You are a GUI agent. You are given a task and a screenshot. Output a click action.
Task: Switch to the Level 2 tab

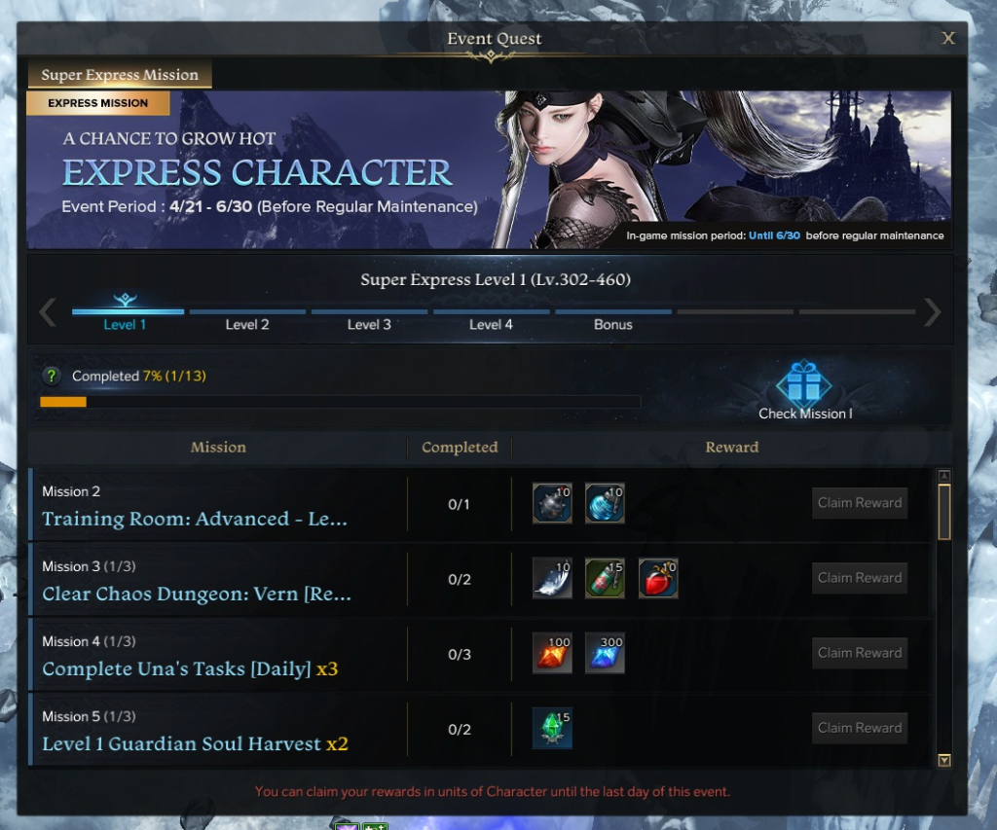point(247,324)
